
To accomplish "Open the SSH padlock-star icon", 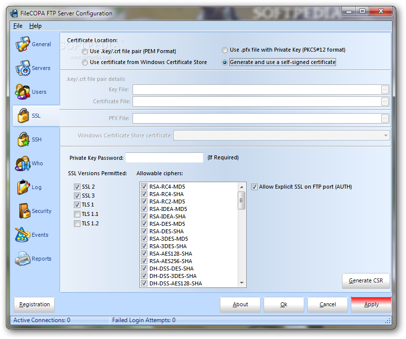I will pos(23,139).
